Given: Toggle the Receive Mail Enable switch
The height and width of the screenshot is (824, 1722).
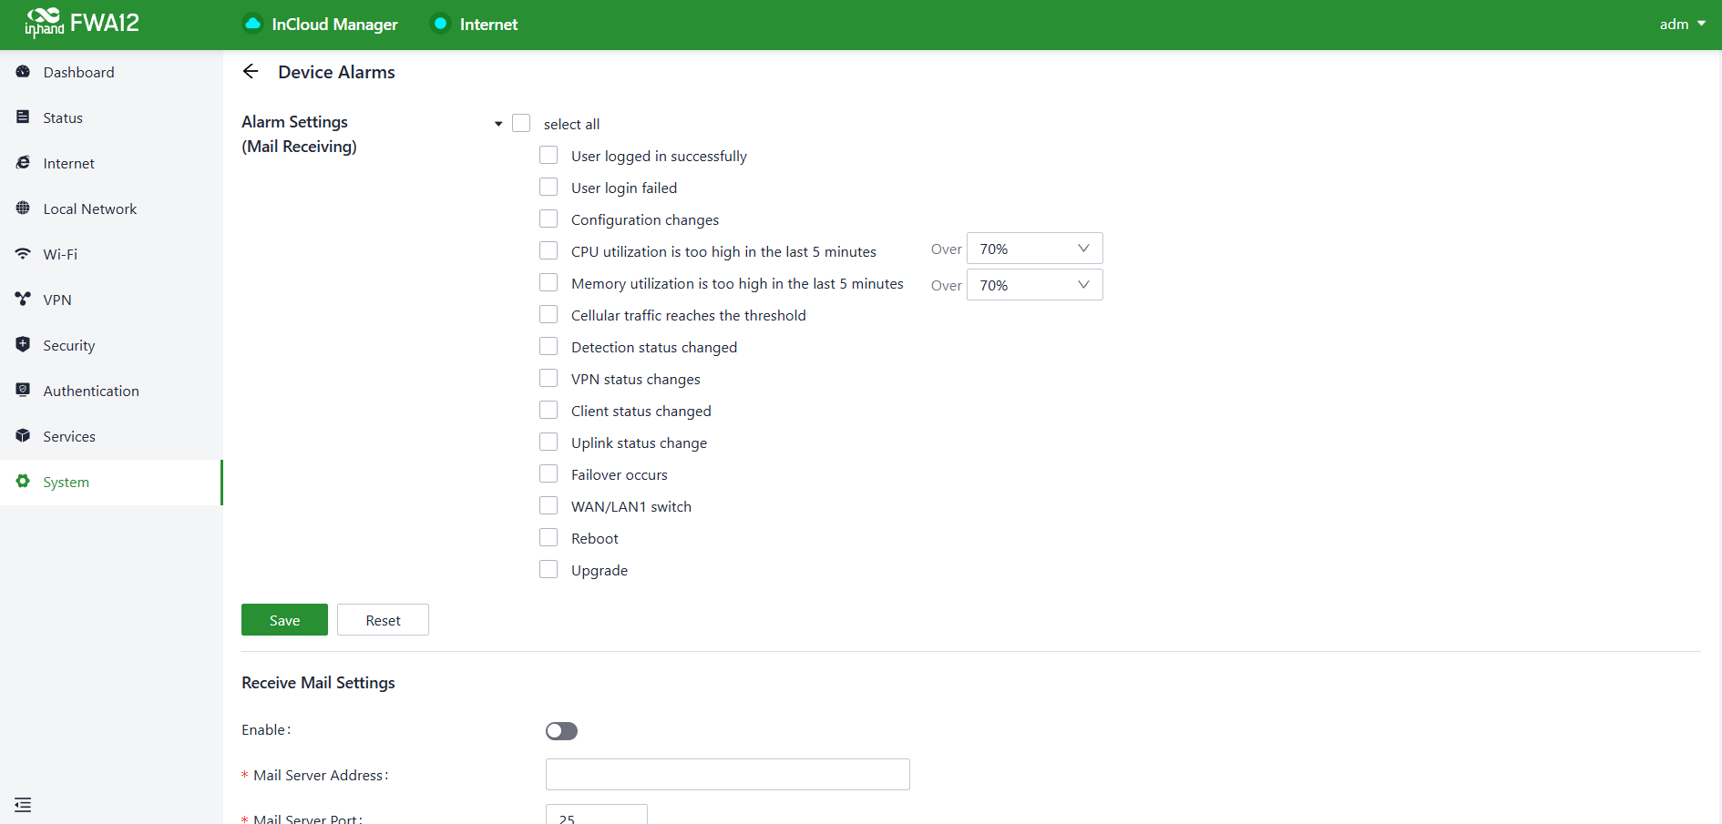Looking at the screenshot, I should tap(561, 731).
